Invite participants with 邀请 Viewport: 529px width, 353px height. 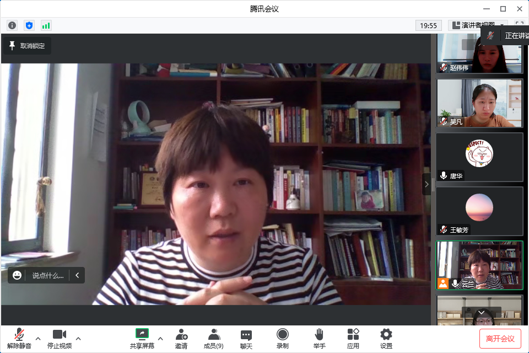(181, 339)
